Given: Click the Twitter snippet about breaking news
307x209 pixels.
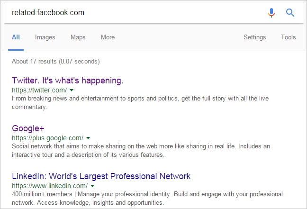Looking at the screenshot, I should coord(140,102).
